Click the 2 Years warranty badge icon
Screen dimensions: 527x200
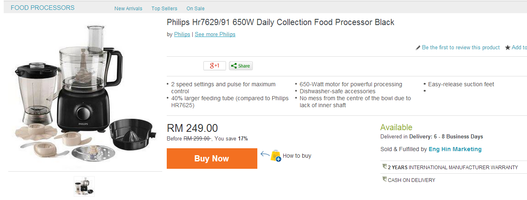click(385, 167)
